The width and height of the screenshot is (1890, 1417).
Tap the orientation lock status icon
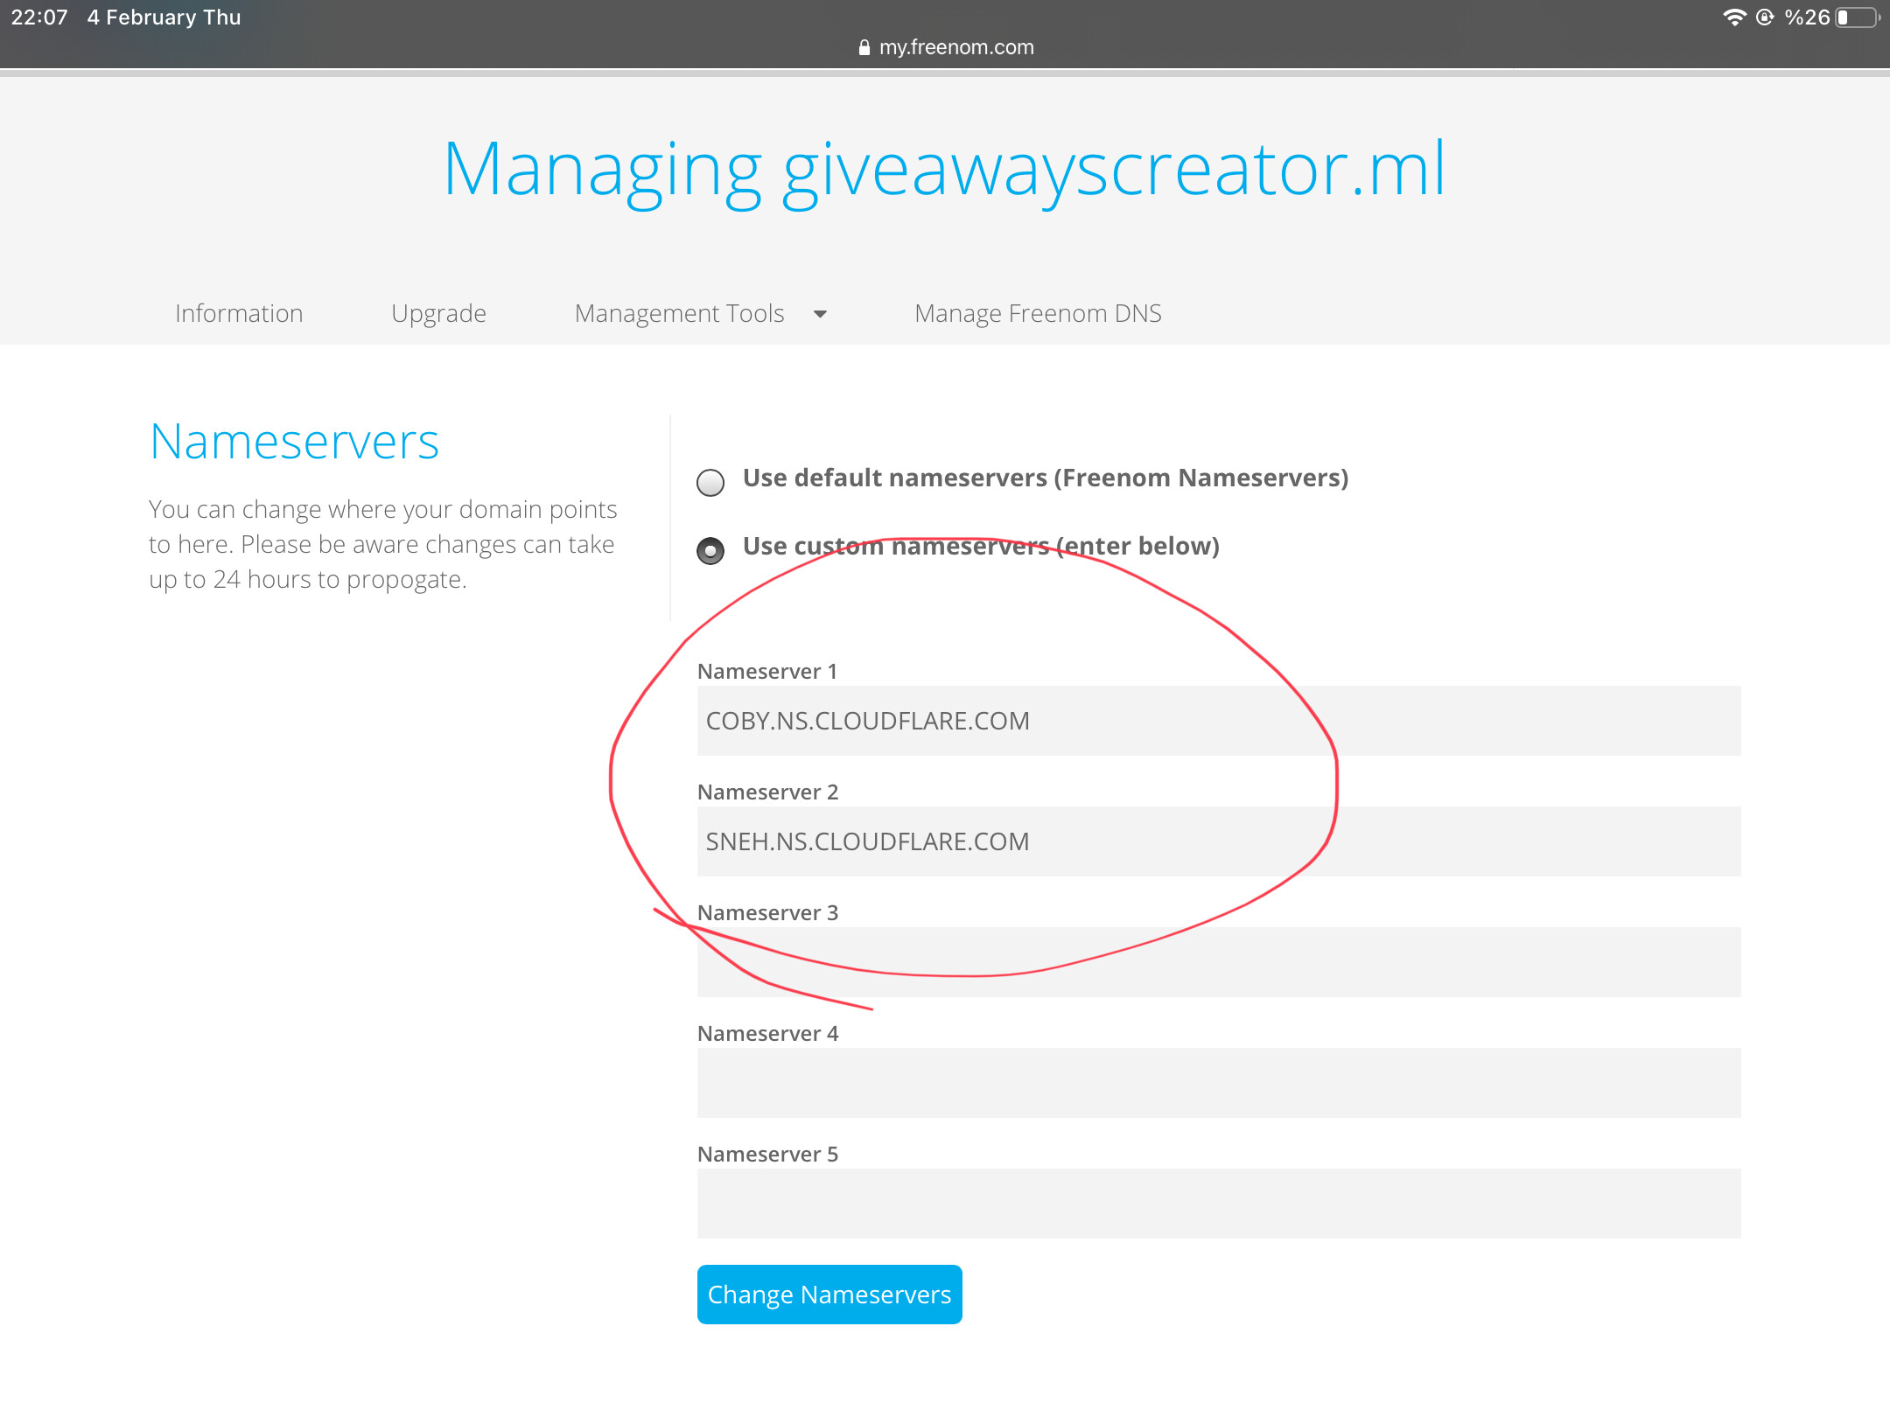click(1765, 17)
